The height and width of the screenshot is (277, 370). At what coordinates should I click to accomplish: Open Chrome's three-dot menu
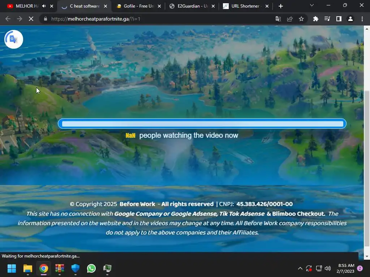[362, 19]
